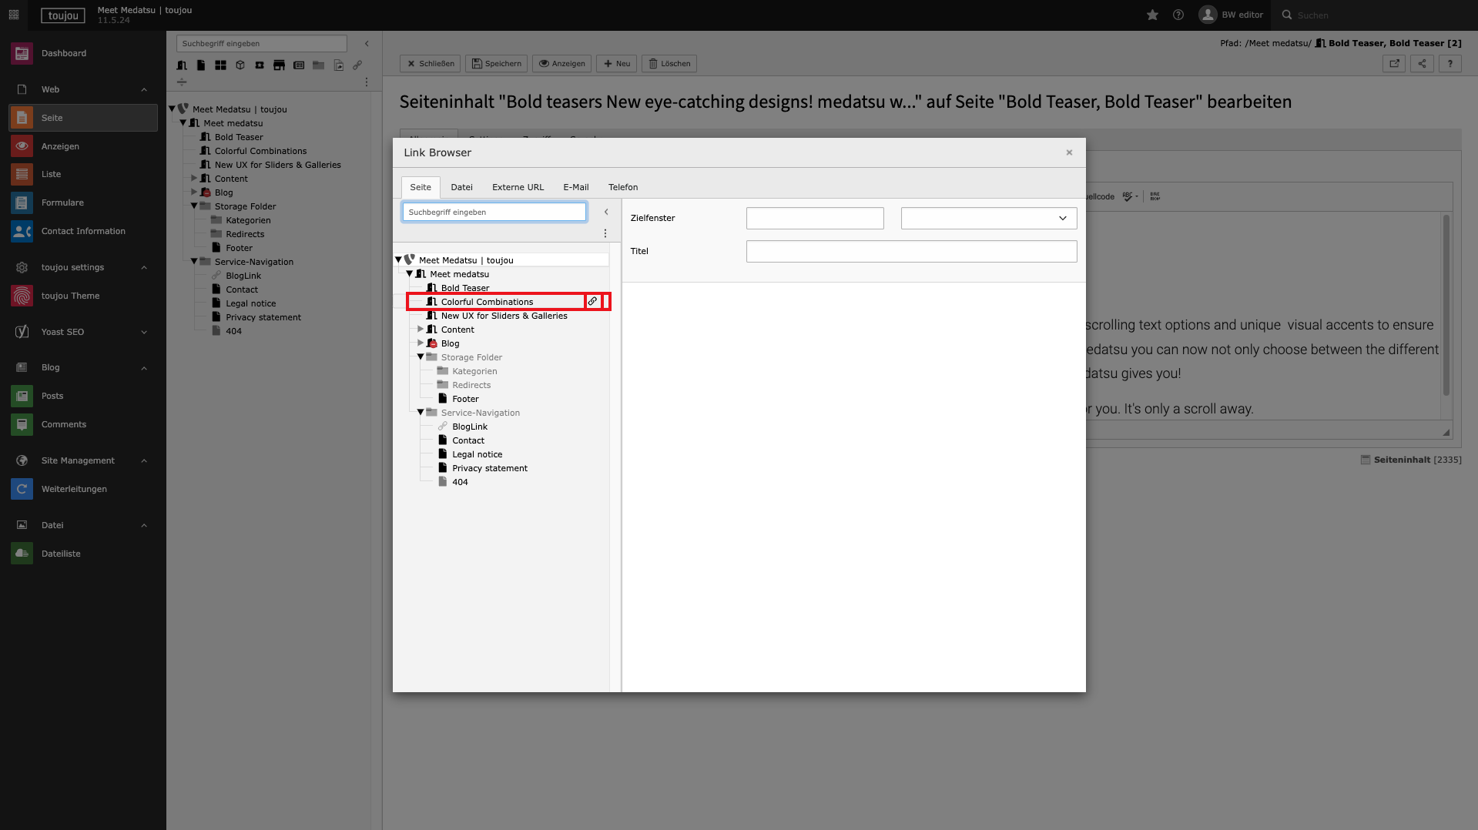Open the Yoast SEO module icon

point(22,332)
